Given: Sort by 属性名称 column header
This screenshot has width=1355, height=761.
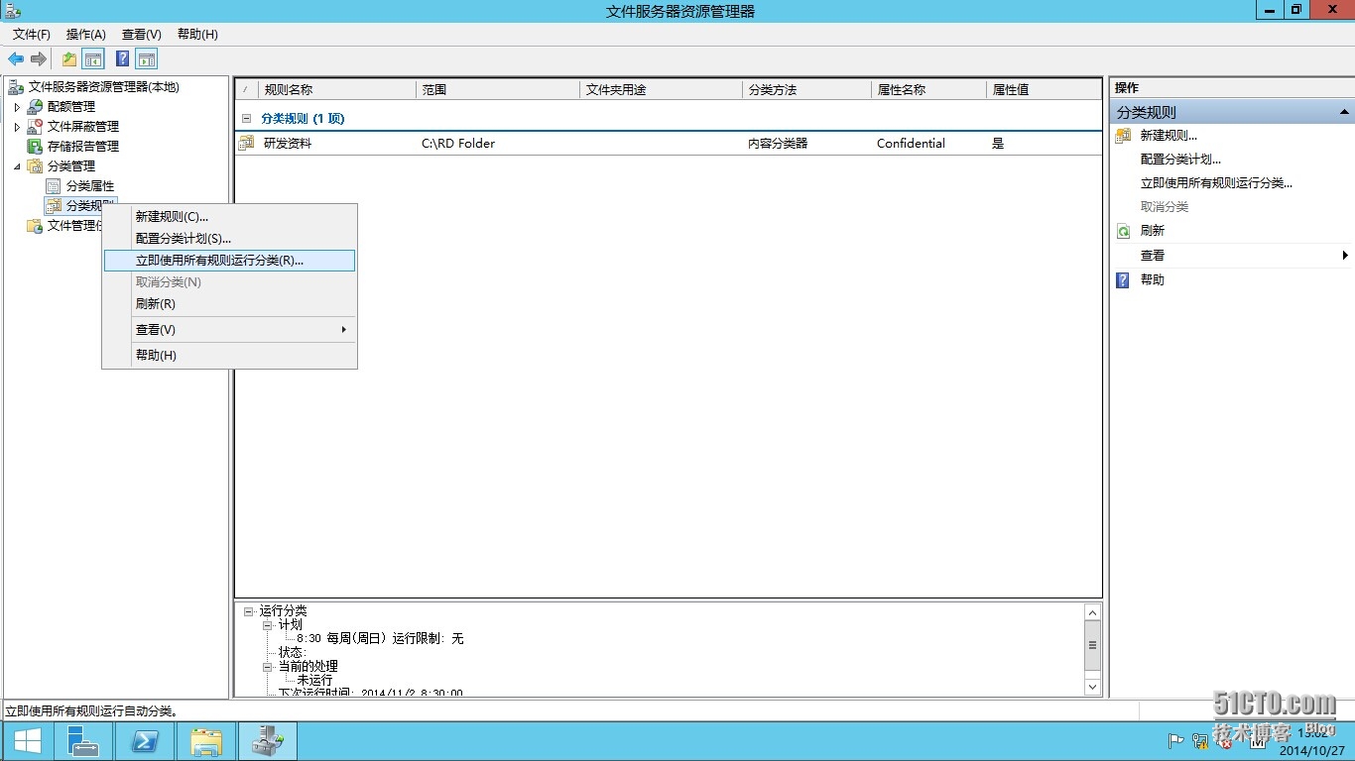Looking at the screenshot, I should (929, 89).
